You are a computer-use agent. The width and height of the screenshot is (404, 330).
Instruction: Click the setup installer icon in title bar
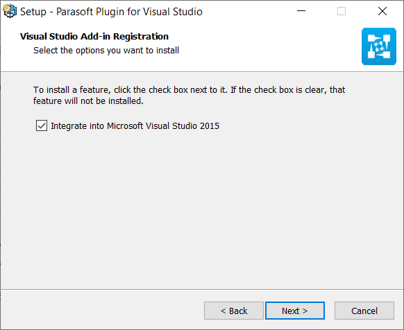pyautogui.click(x=10, y=11)
